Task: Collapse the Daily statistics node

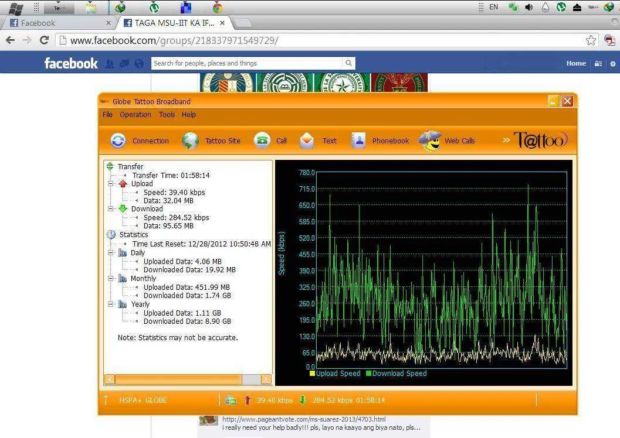Action: click(111, 252)
